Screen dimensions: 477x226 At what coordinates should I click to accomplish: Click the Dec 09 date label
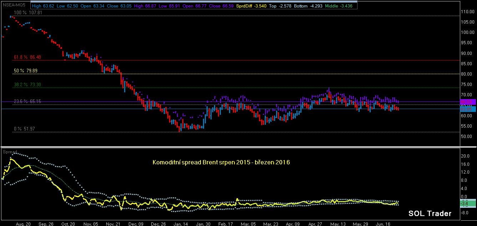(x=136, y=224)
